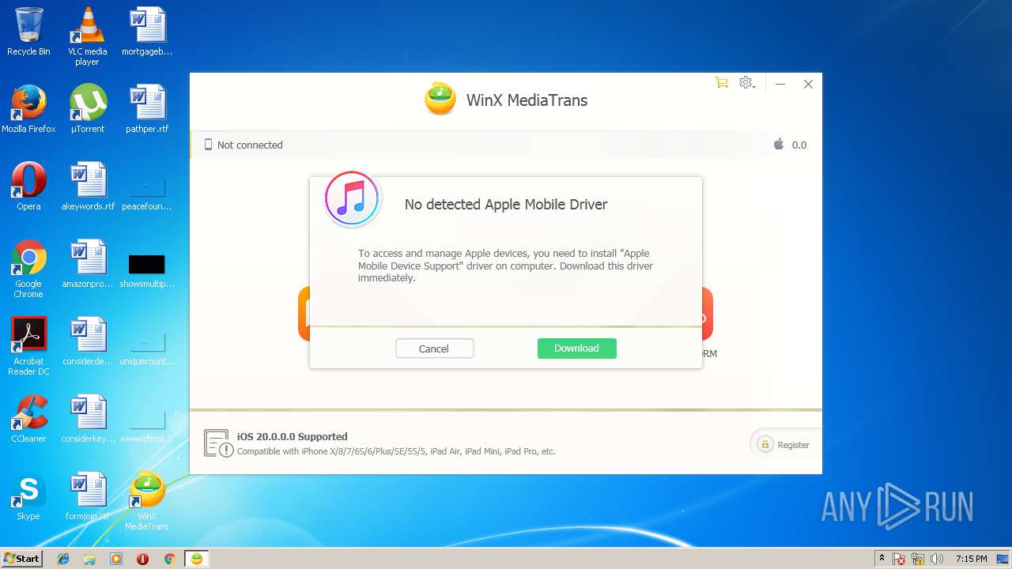This screenshot has width=1012, height=569.
Task: Open the shopping cart purchase icon
Action: (x=721, y=83)
